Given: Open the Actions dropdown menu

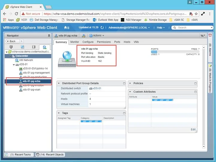Looking at the screenshot, I should pos(96,36).
